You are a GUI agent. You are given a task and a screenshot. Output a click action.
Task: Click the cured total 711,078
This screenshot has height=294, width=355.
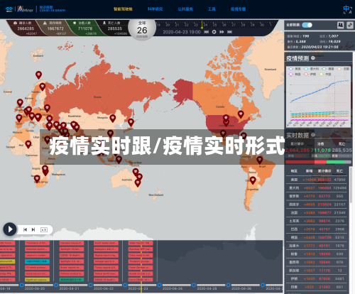click(x=321, y=150)
